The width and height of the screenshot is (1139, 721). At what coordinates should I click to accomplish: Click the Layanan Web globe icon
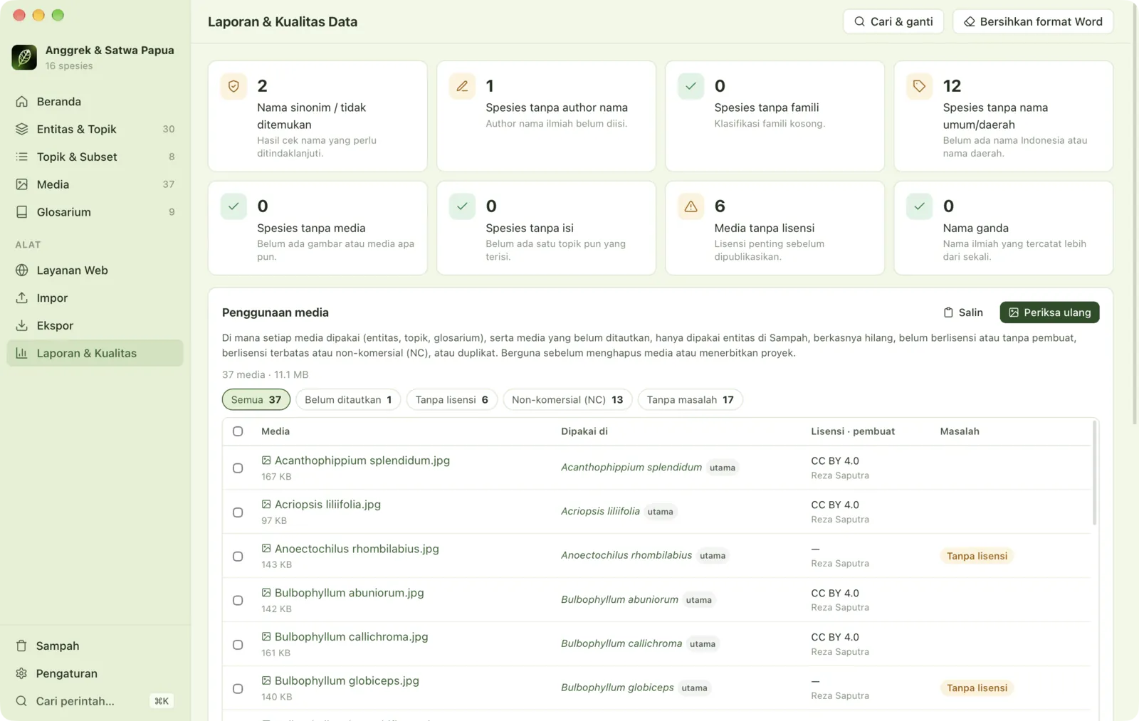[22, 270]
